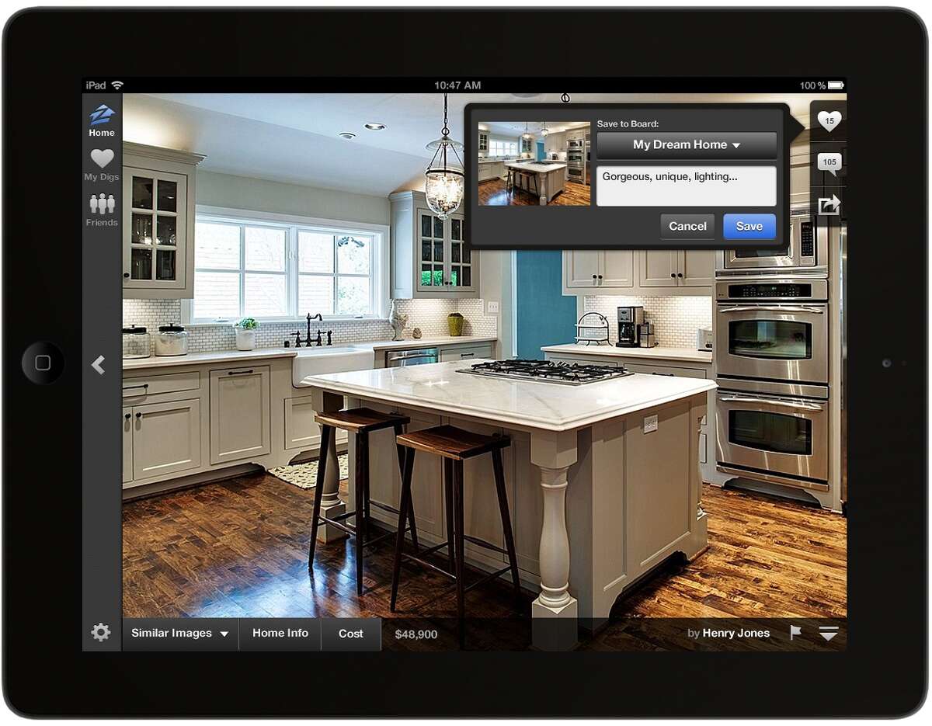Open Henry Jones's profile

pos(734,633)
